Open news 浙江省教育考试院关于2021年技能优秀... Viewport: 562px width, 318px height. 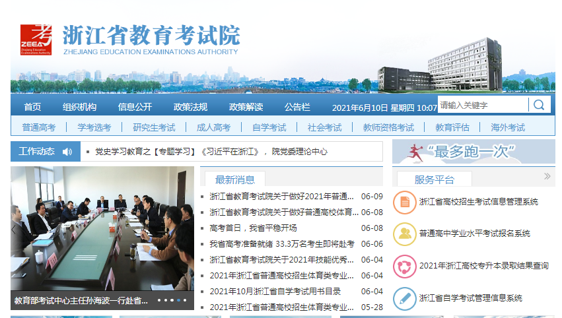click(282, 260)
